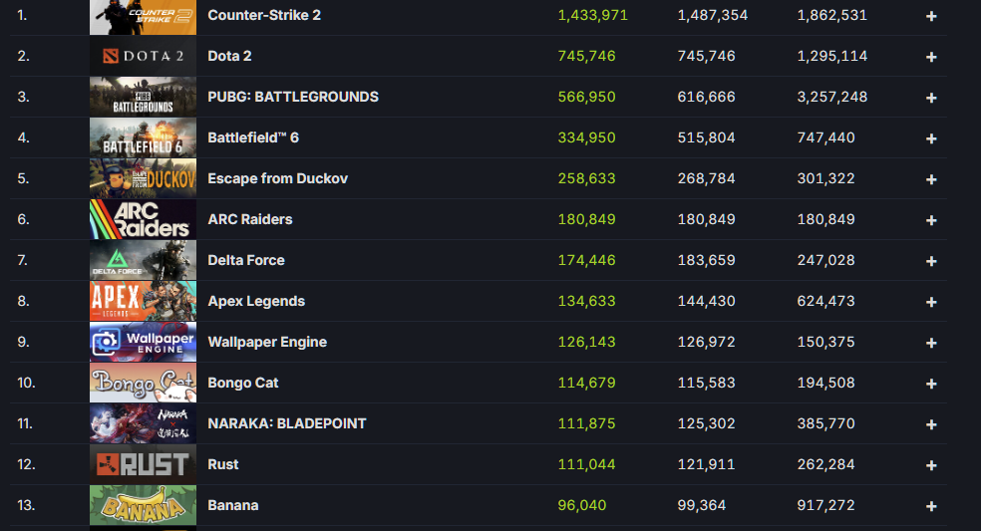The height and width of the screenshot is (531, 981).
Task: Add Escape from Duckov with plus icon
Action: point(931,179)
